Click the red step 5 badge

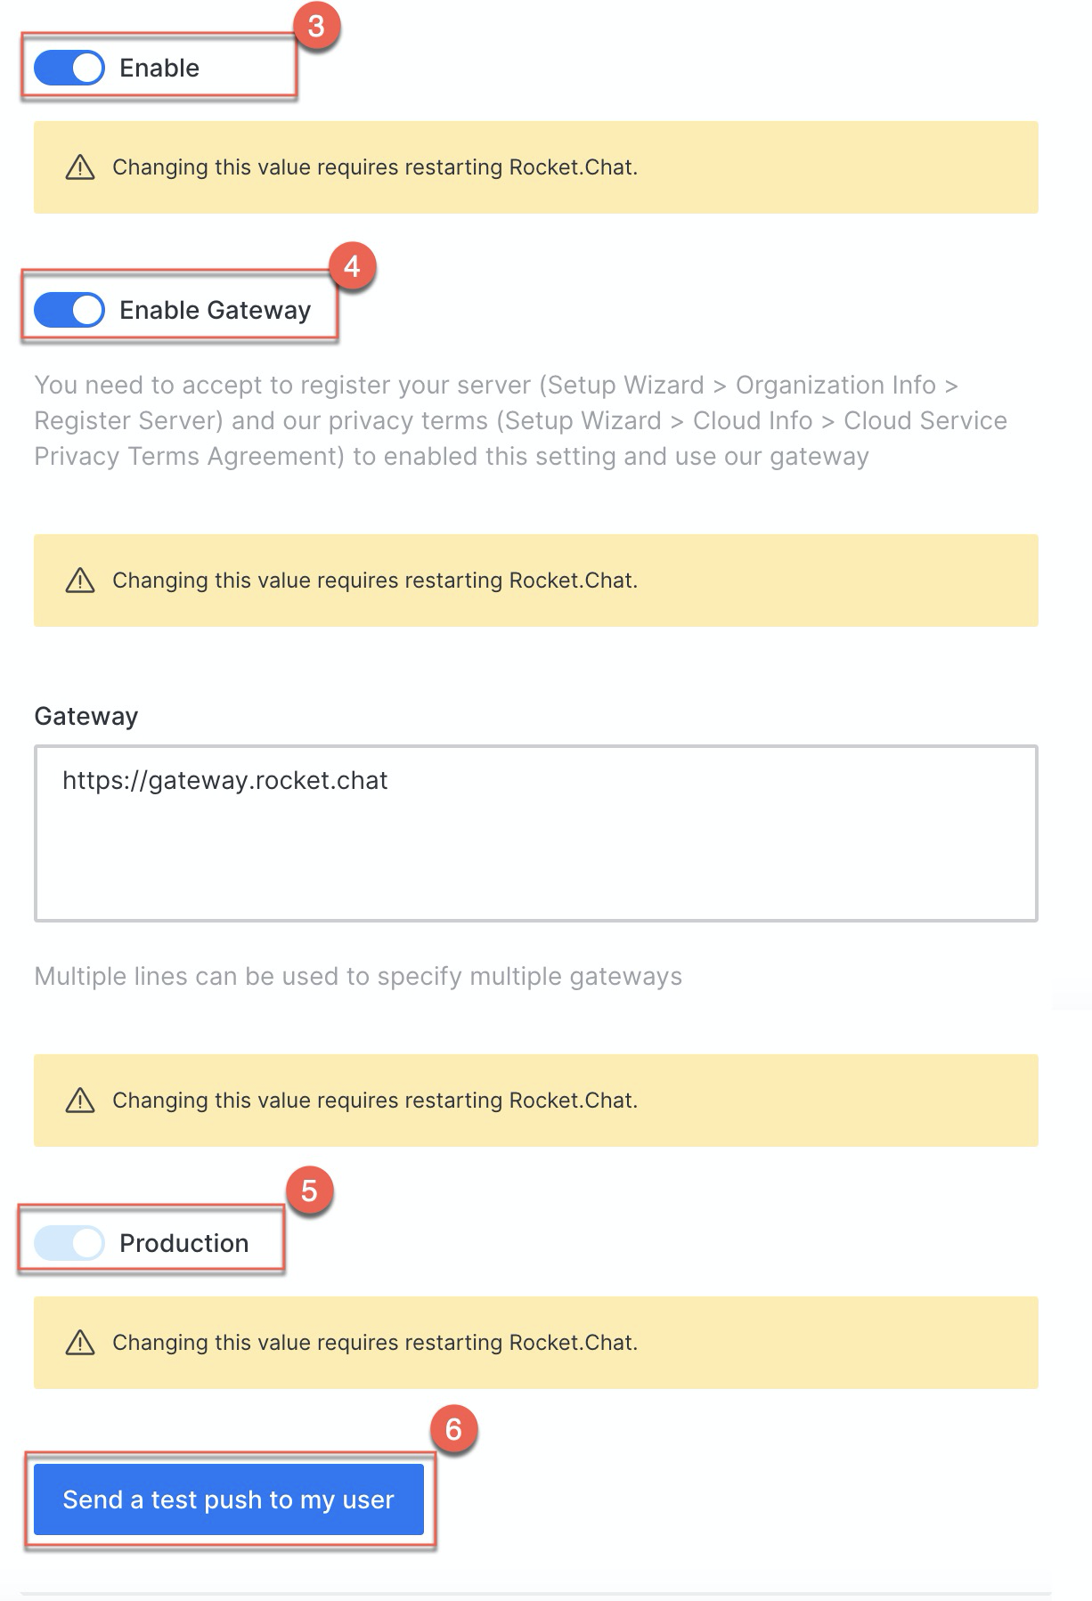pyautogui.click(x=309, y=1191)
